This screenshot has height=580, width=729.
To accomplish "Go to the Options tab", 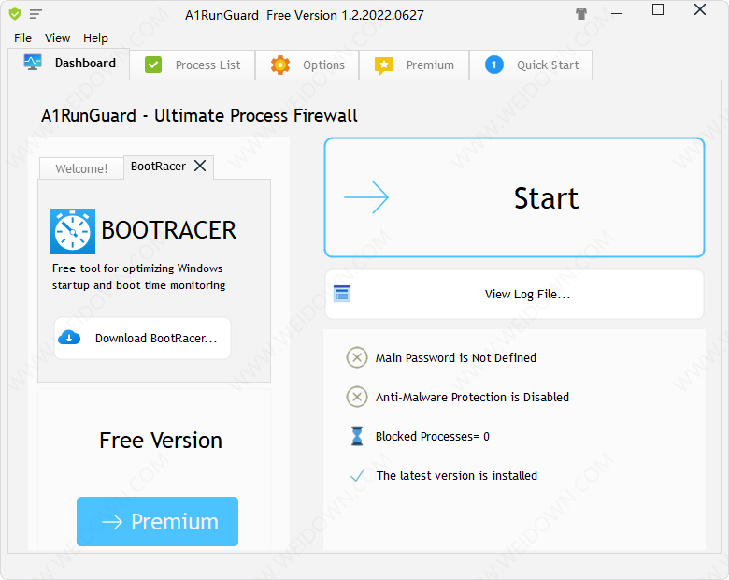I will [308, 65].
